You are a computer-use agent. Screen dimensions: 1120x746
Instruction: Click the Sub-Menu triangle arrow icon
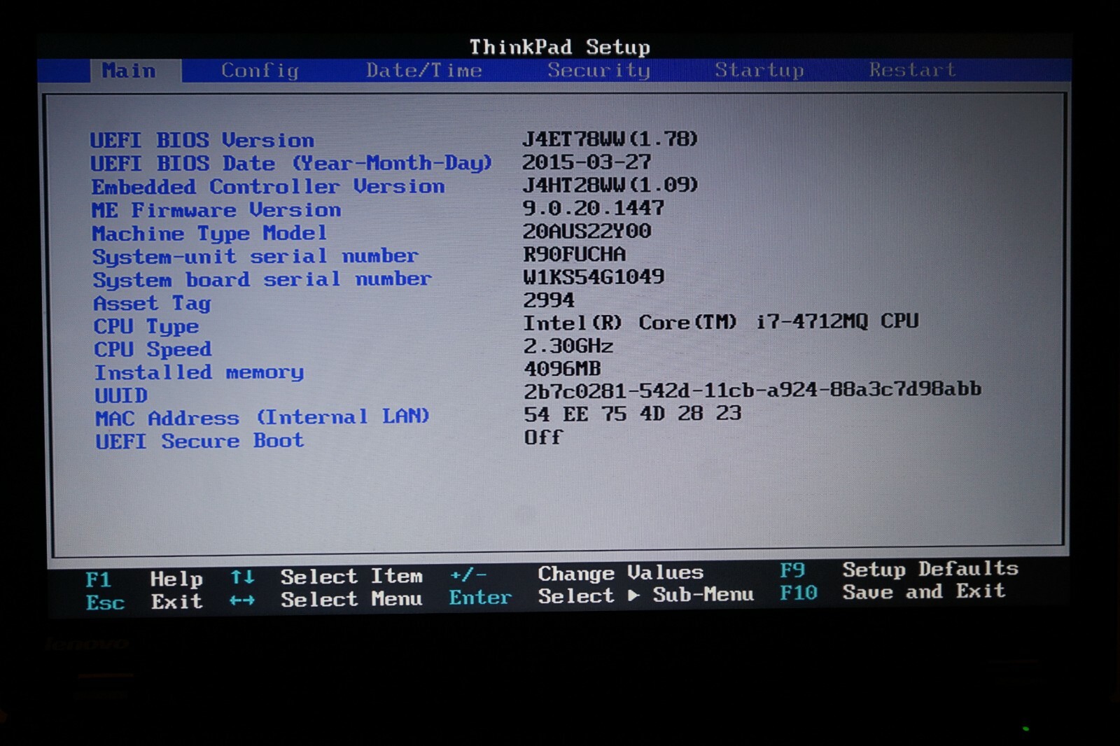[x=633, y=596]
